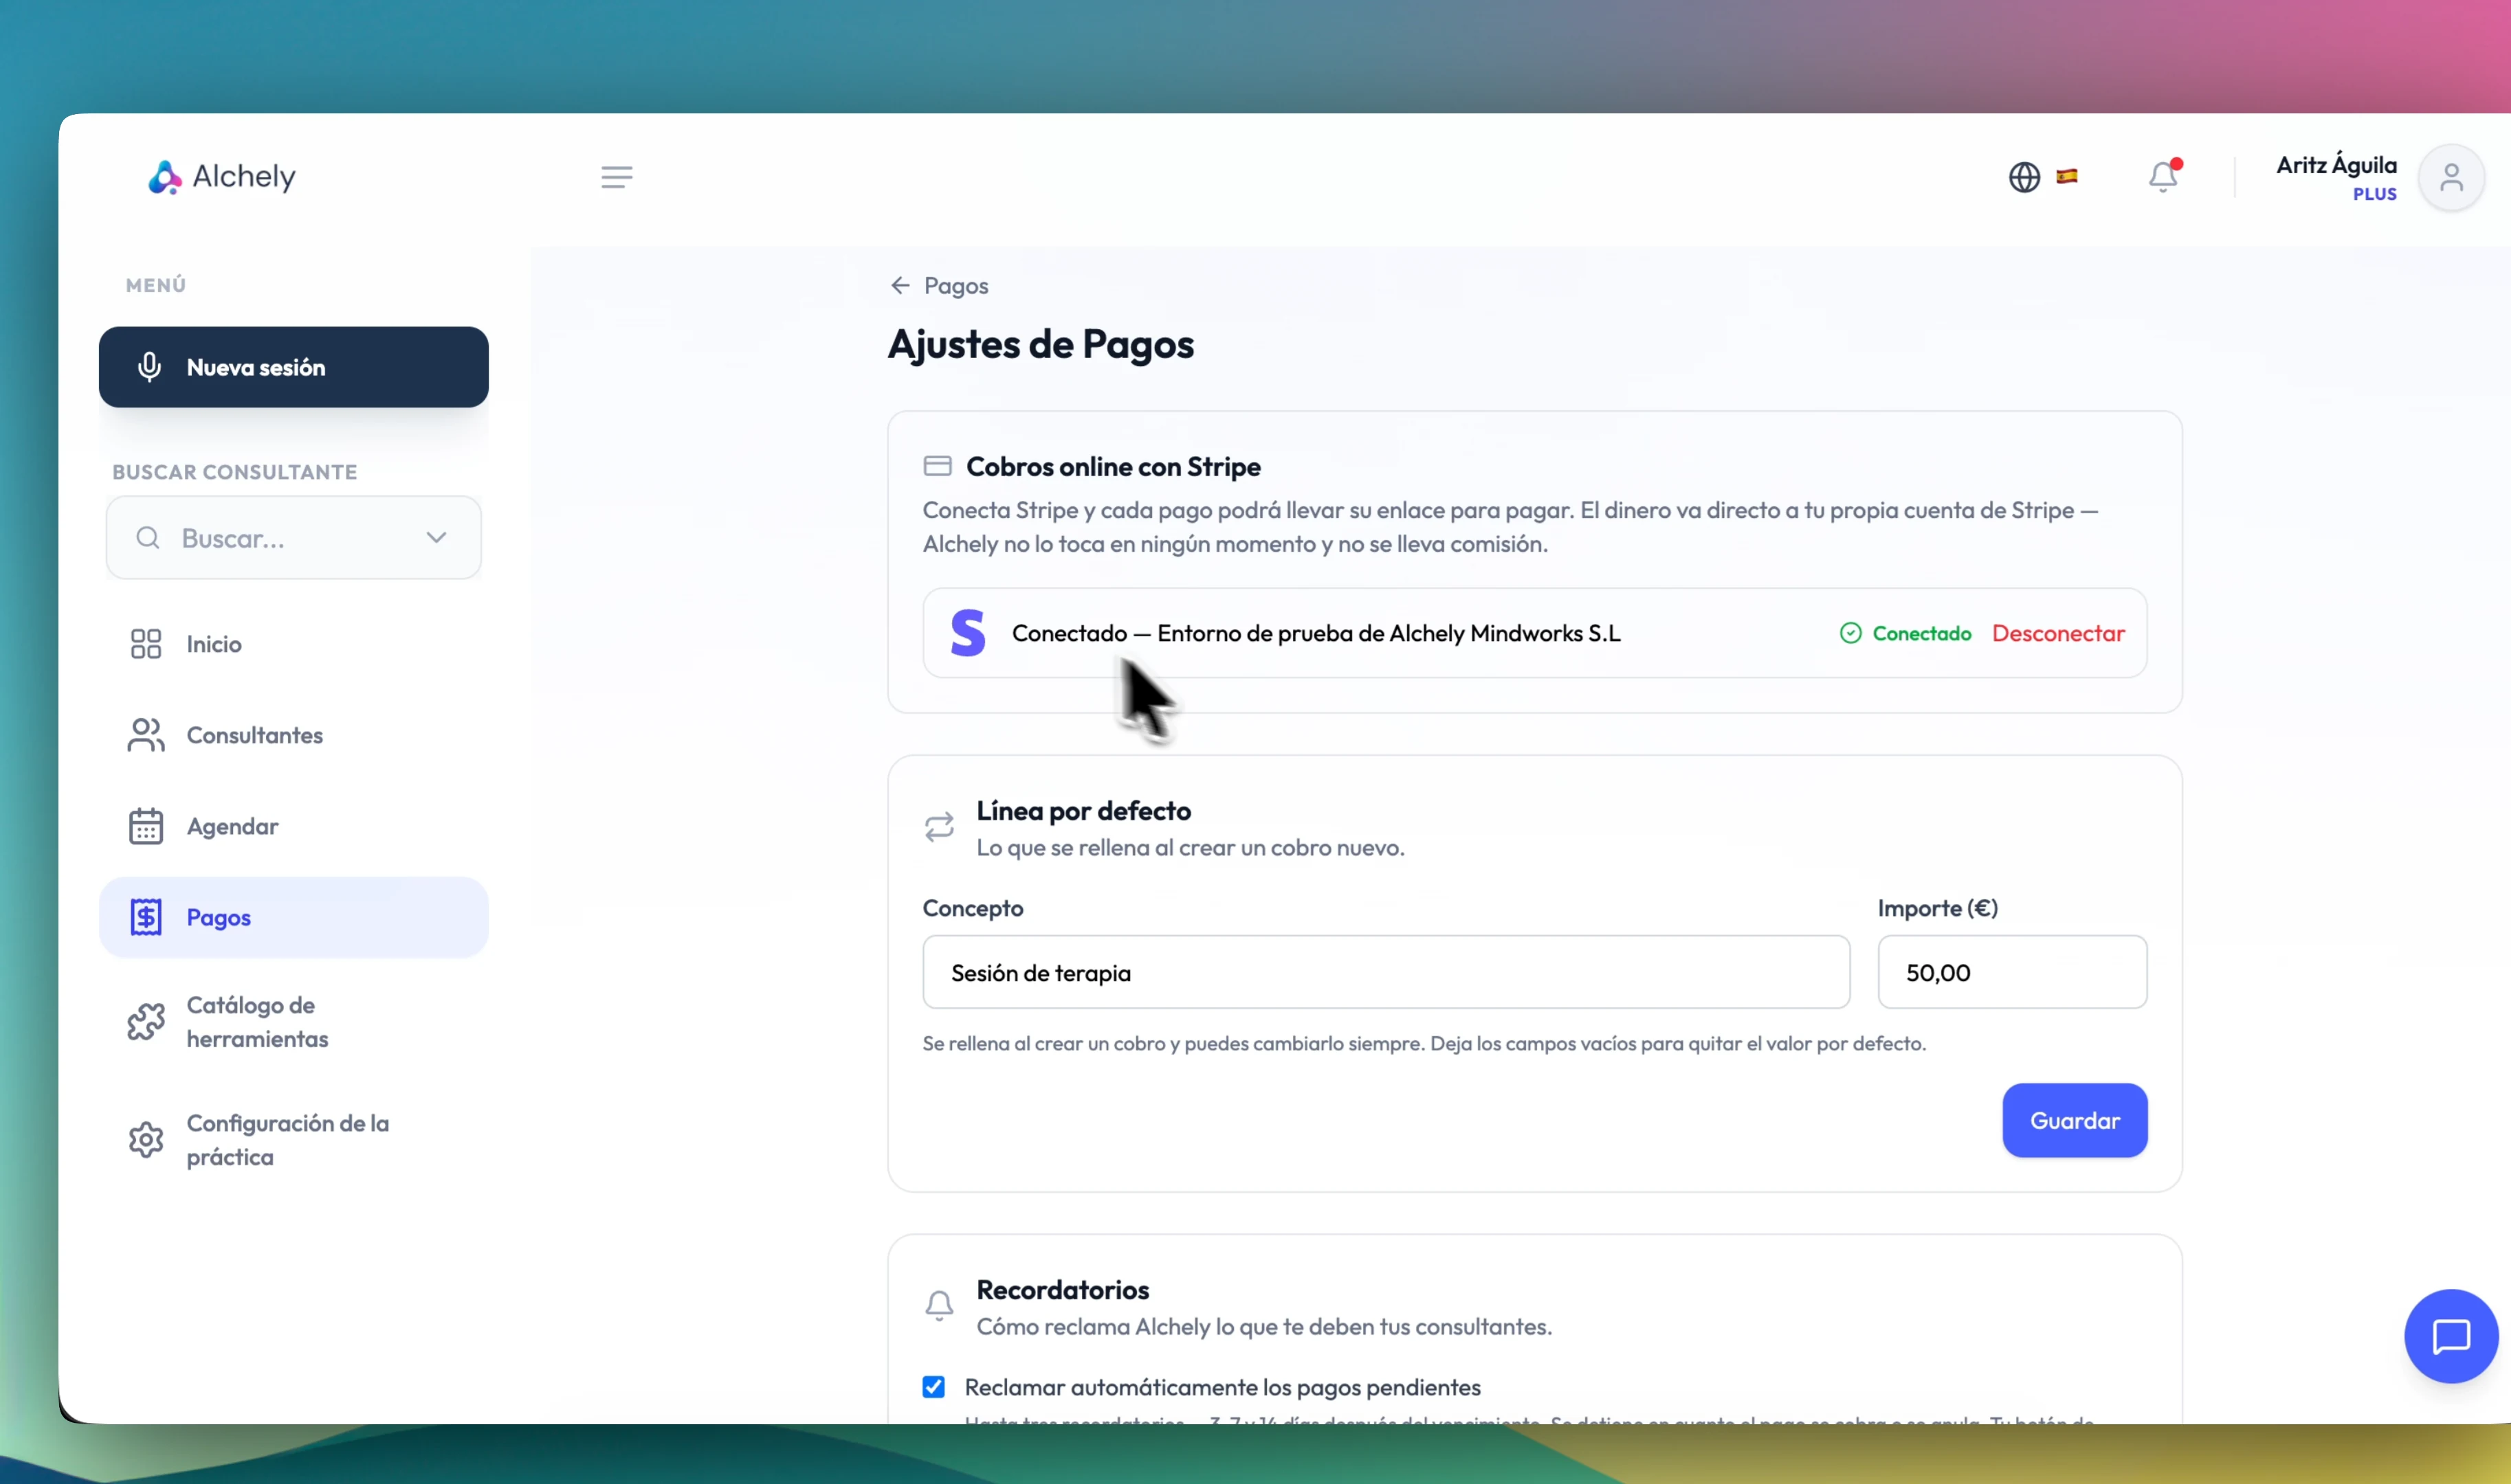The image size is (2511, 1484).
Task: Click the Entorno de prueba de Alchely Mindworks text
Action: 1389,633
